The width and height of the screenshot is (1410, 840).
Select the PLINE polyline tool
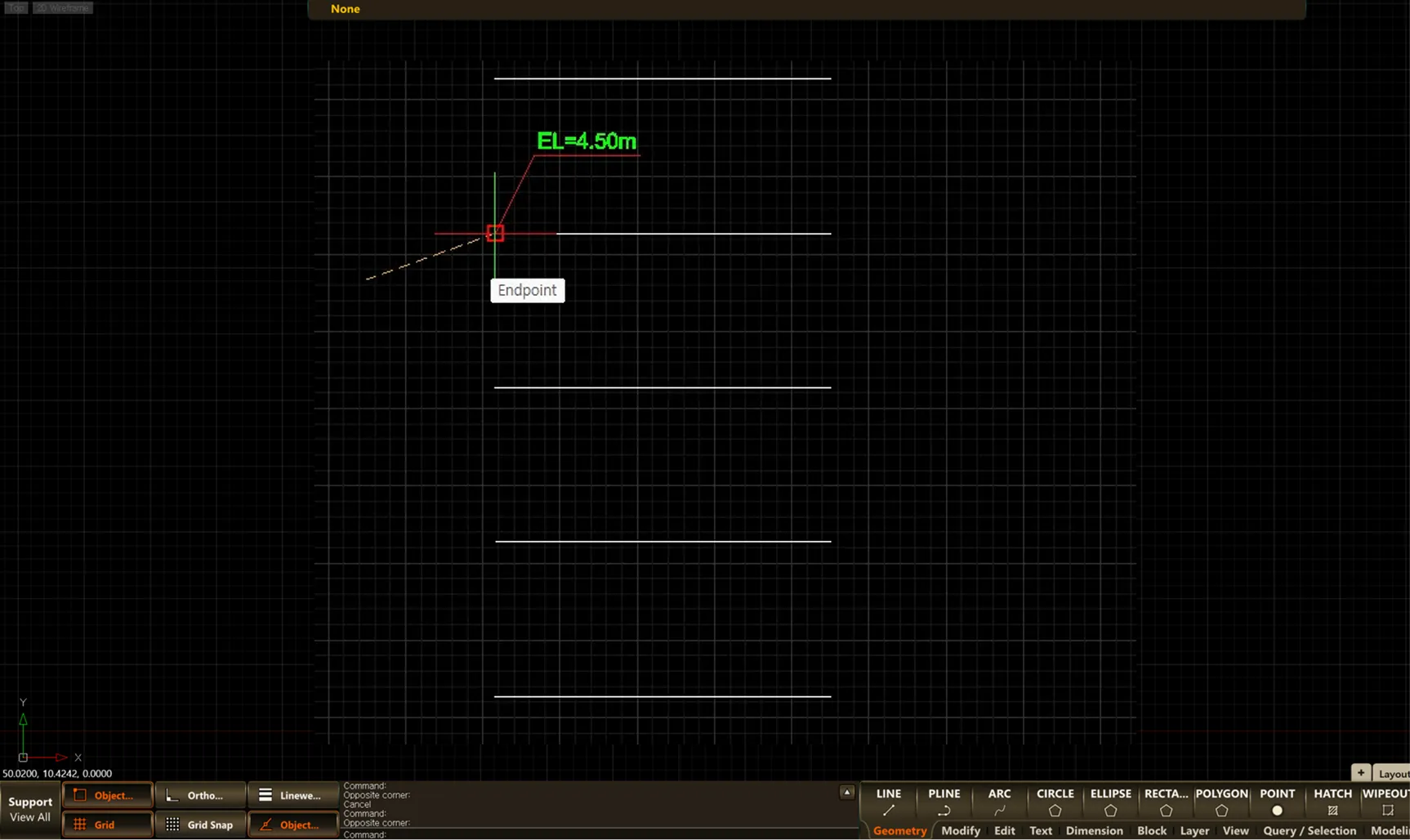click(944, 802)
